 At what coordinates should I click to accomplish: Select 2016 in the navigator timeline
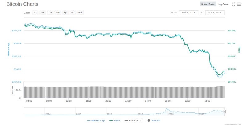click(109, 114)
